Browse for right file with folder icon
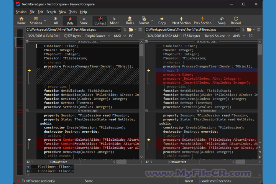Screen dimensions: 276x184 [249, 30]
